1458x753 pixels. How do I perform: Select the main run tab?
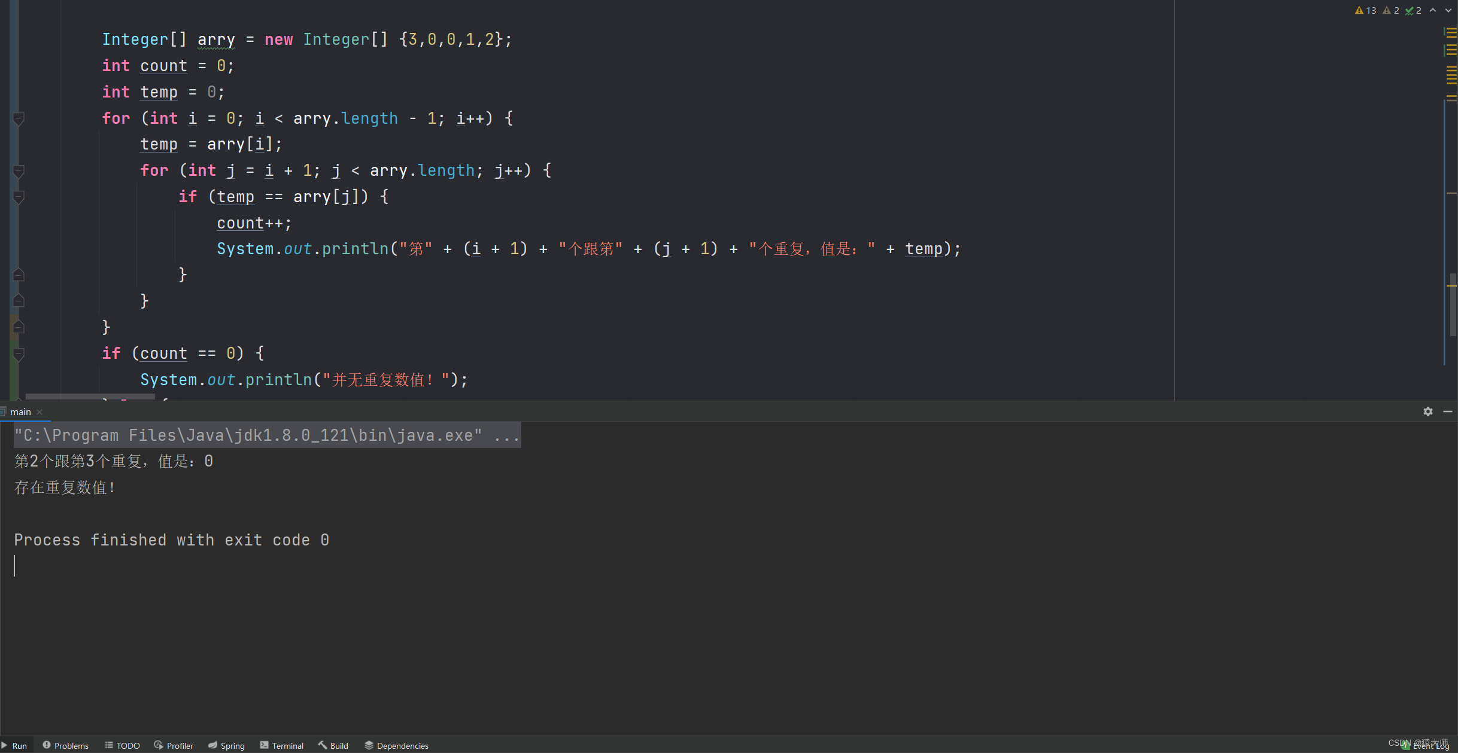click(20, 411)
